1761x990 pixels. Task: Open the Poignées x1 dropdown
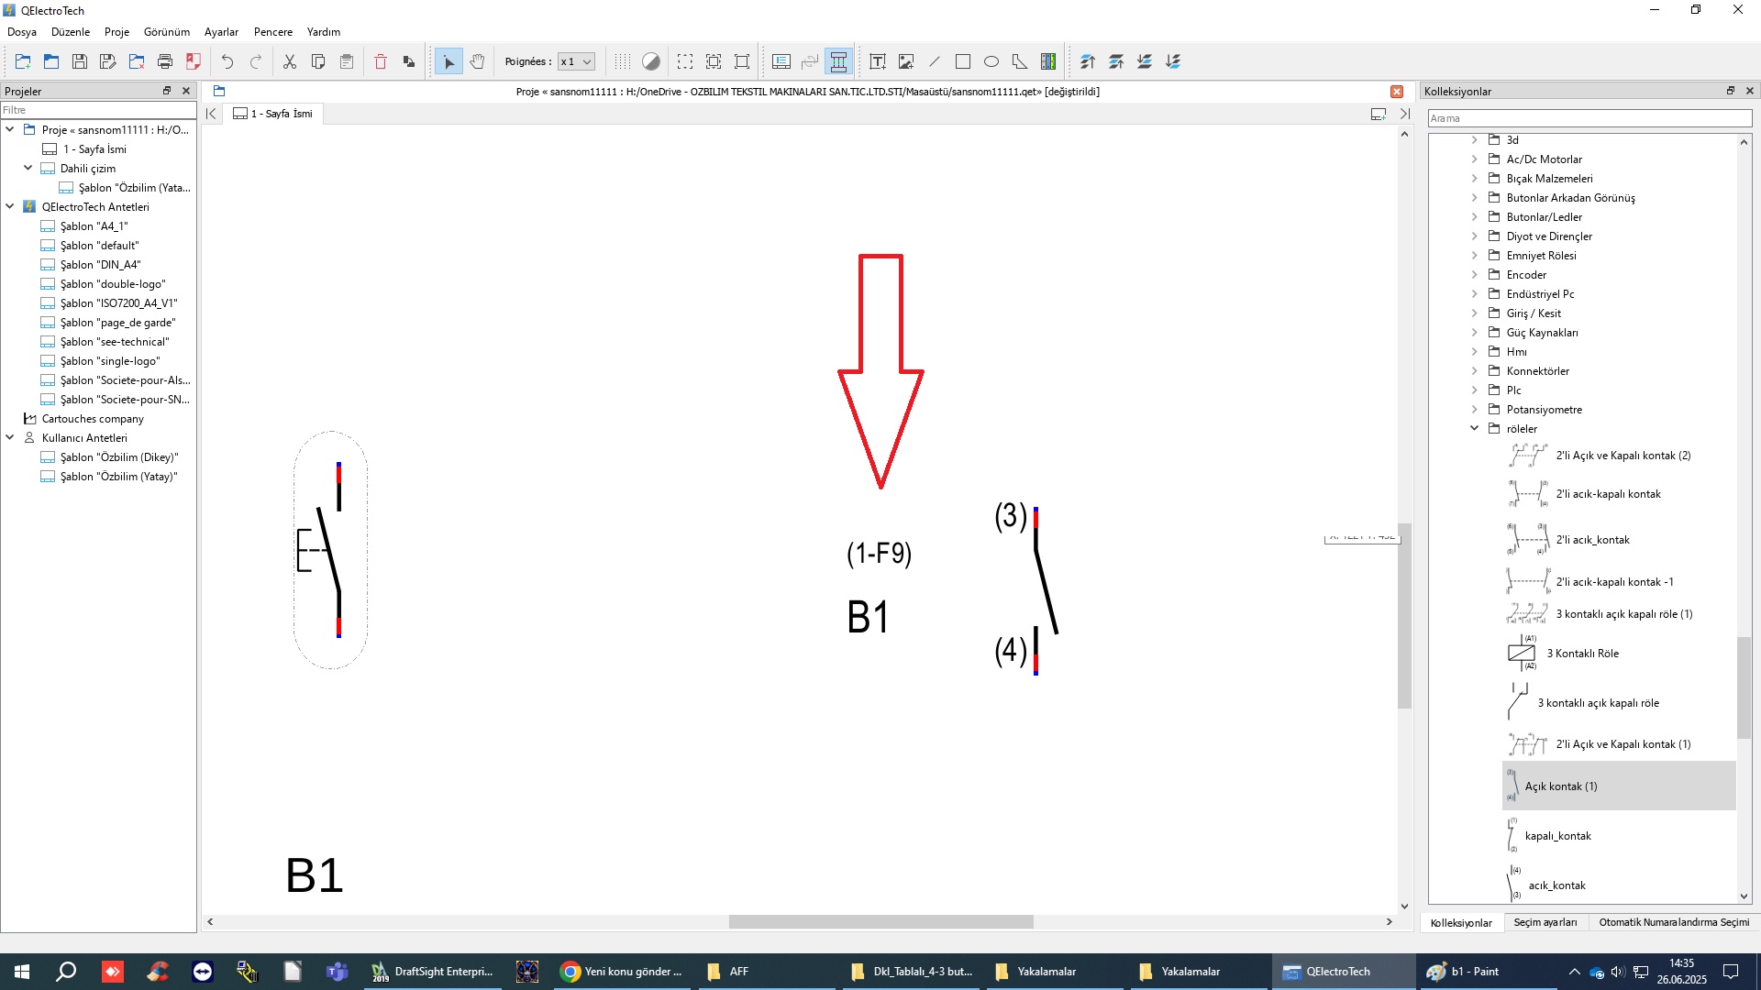(576, 61)
